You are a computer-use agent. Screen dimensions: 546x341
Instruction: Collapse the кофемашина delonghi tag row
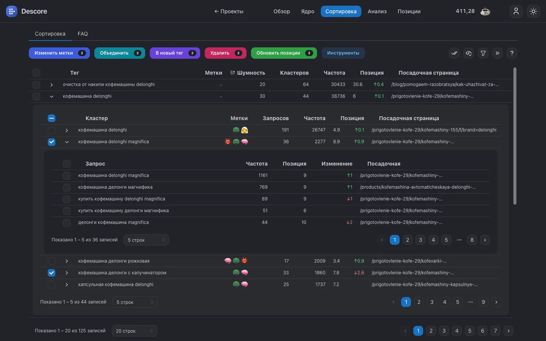[52, 96]
